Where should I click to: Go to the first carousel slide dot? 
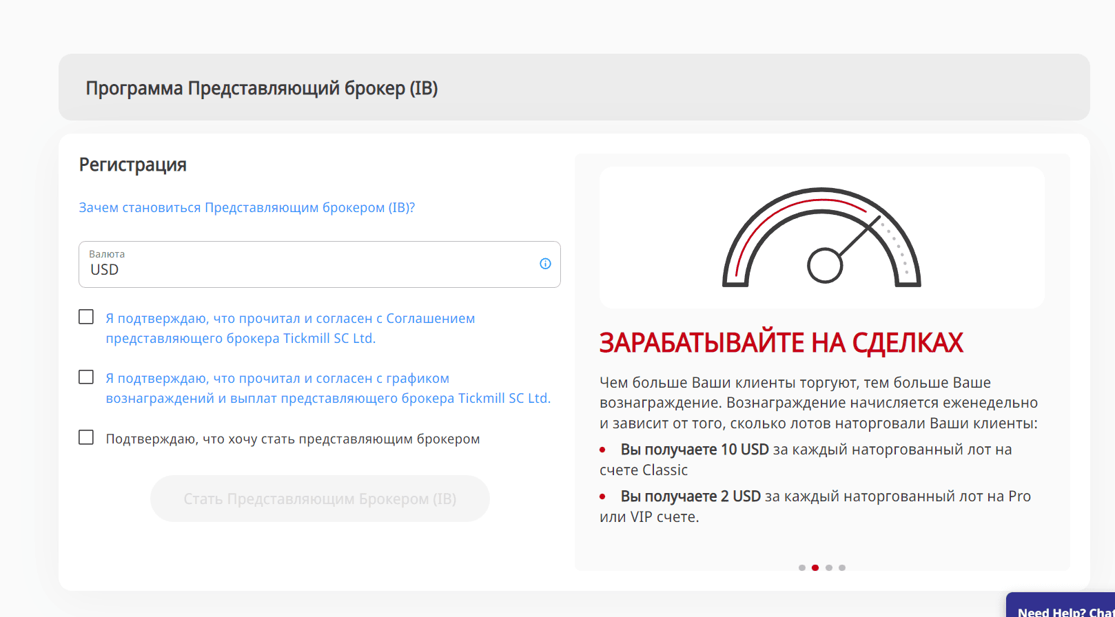pos(802,568)
